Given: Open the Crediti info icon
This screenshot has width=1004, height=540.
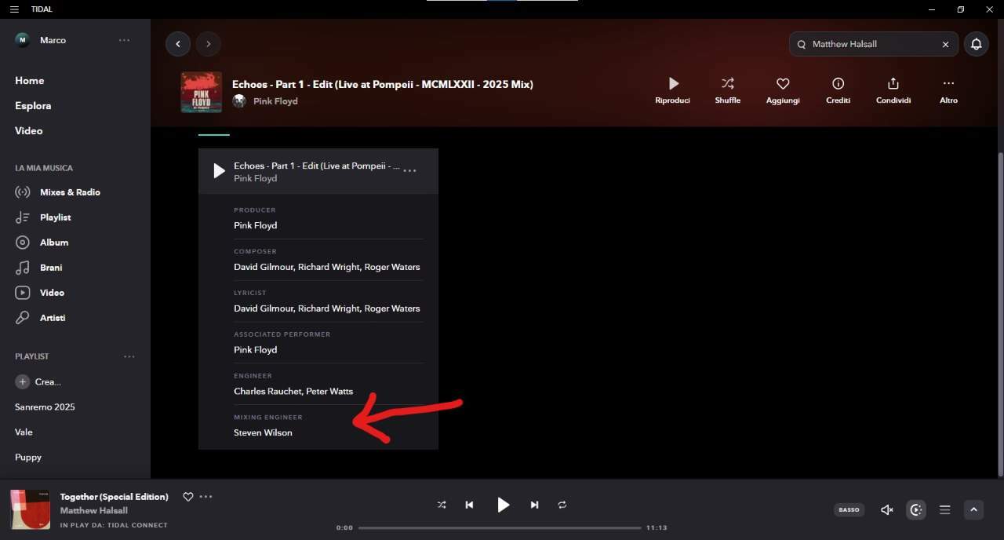Looking at the screenshot, I should 838,83.
